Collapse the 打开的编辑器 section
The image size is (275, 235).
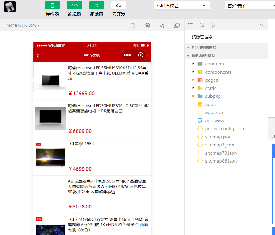point(226,47)
